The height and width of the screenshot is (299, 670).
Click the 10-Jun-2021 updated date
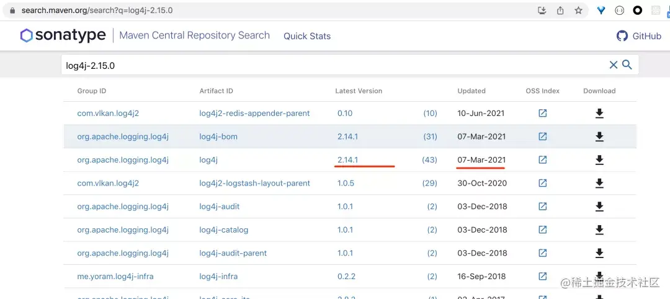tap(481, 113)
